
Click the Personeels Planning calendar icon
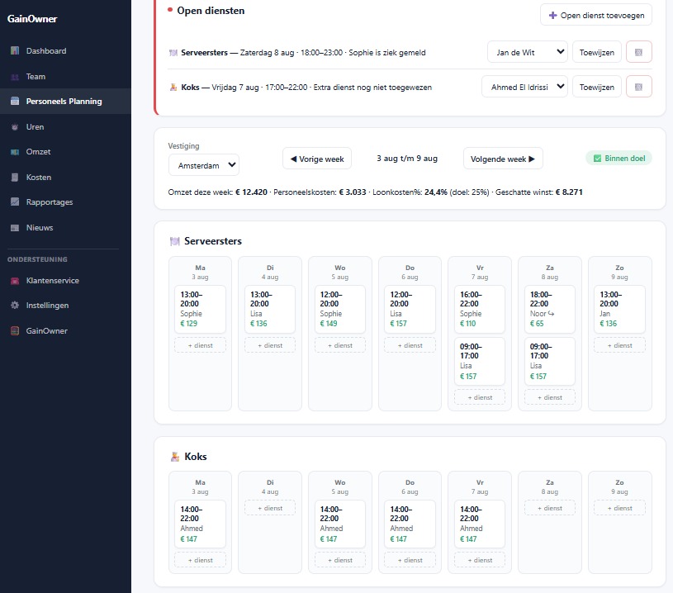click(x=15, y=102)
